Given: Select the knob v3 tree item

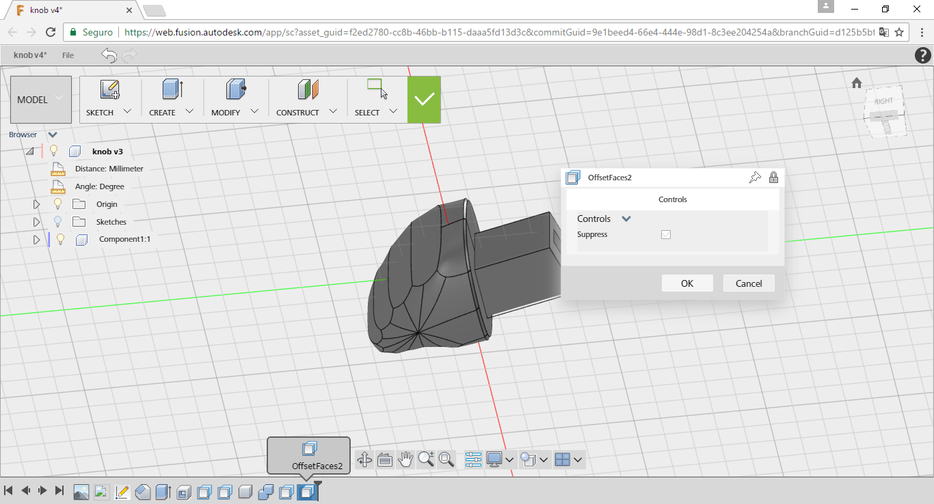Looking at the screenshot, I should 107,152.
